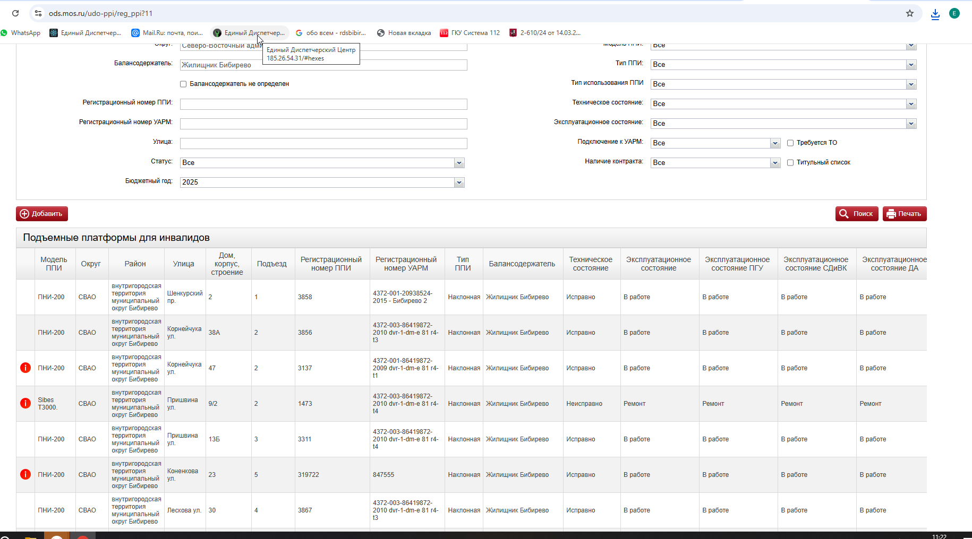Open WhatsApp bookmark in bookmarks bar

point(21,33)
